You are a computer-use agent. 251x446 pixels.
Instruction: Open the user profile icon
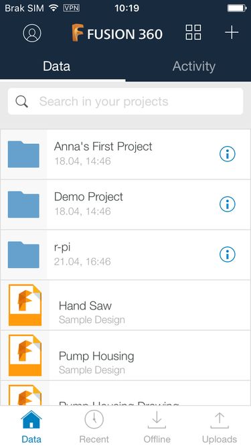click(32, 33)
